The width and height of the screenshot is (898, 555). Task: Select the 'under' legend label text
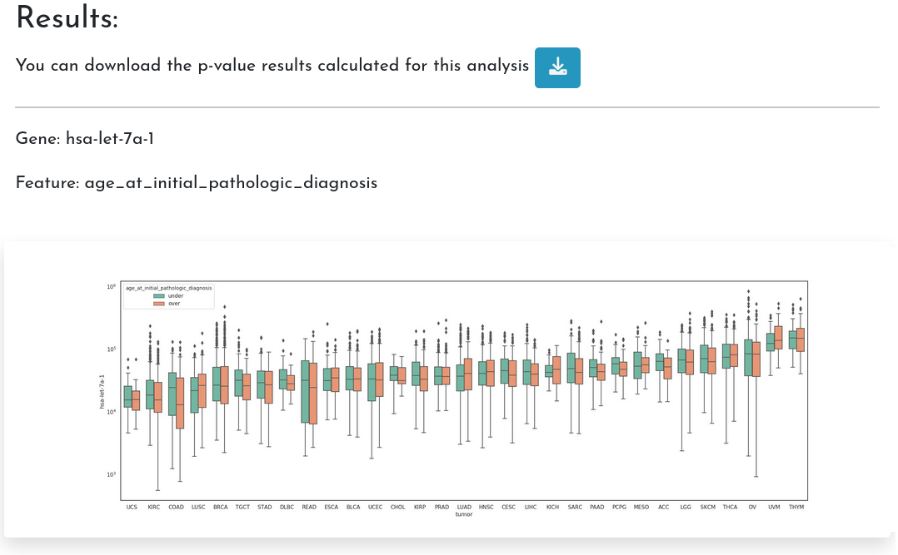tap(175, 296)
